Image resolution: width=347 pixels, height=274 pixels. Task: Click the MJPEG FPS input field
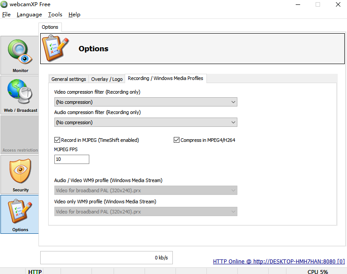click(72, 160)
